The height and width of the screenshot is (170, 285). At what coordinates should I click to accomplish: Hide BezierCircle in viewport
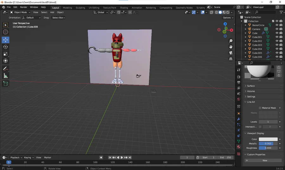pos(277,25)
